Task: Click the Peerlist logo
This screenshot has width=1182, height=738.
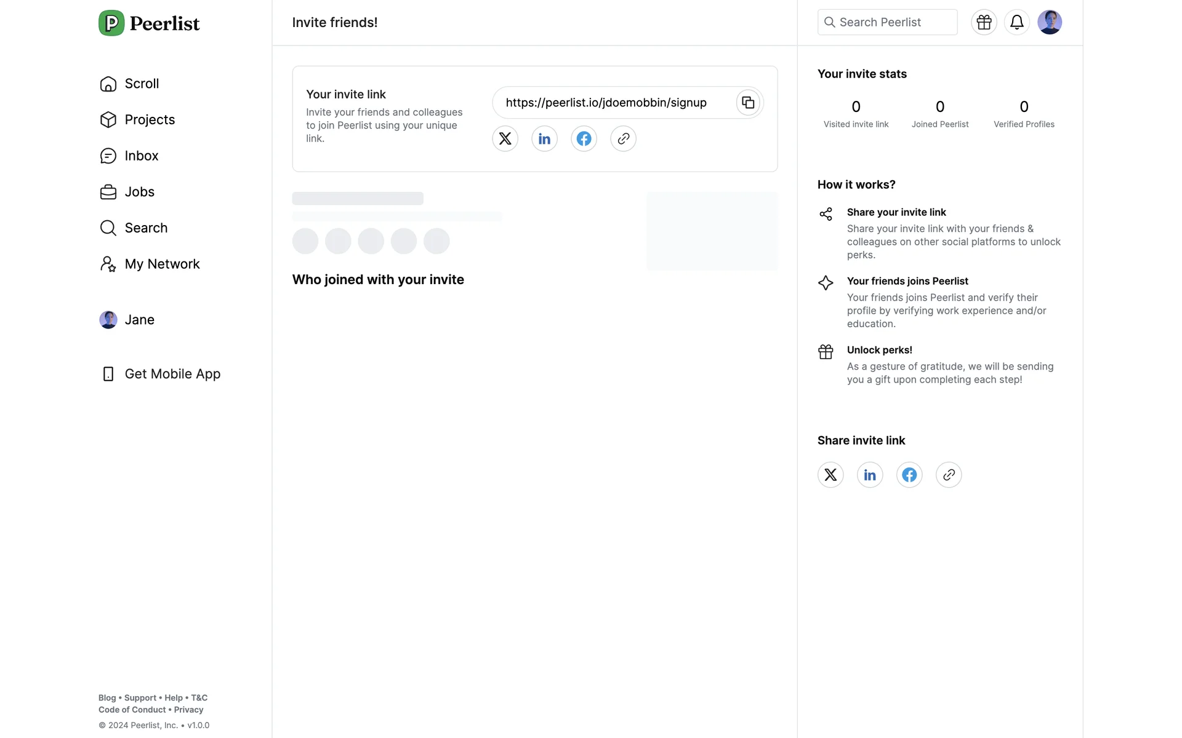Action: click(149, 23)
